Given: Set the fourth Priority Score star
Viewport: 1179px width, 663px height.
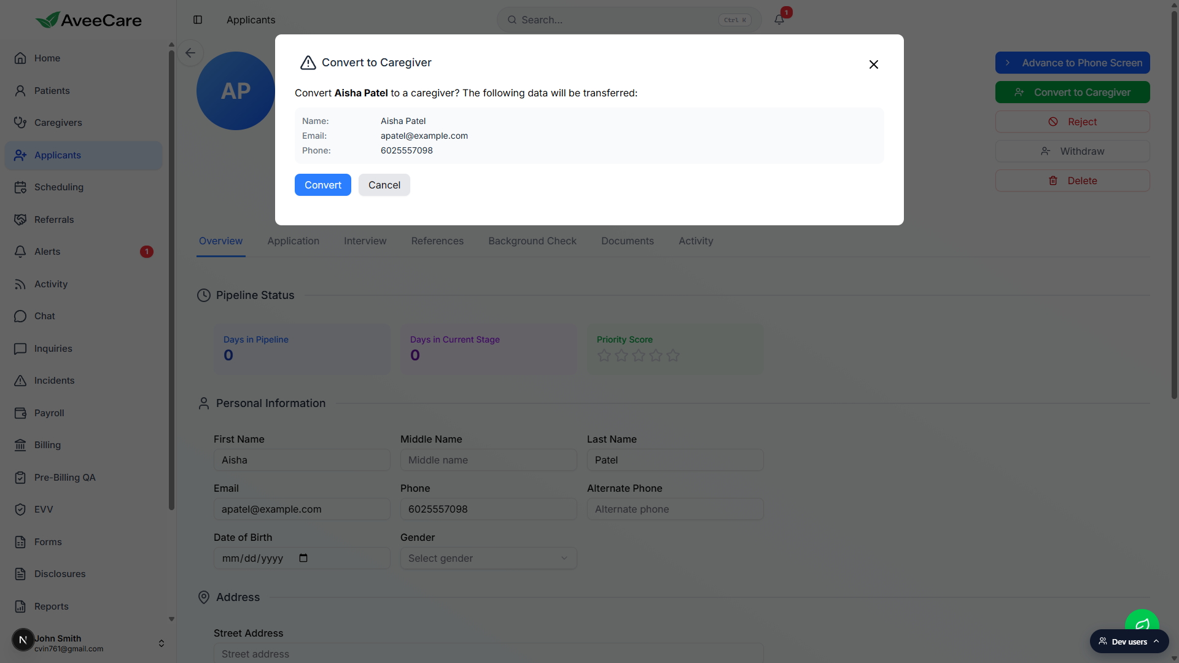Looking at the screenshot, I should click(656, 355).
